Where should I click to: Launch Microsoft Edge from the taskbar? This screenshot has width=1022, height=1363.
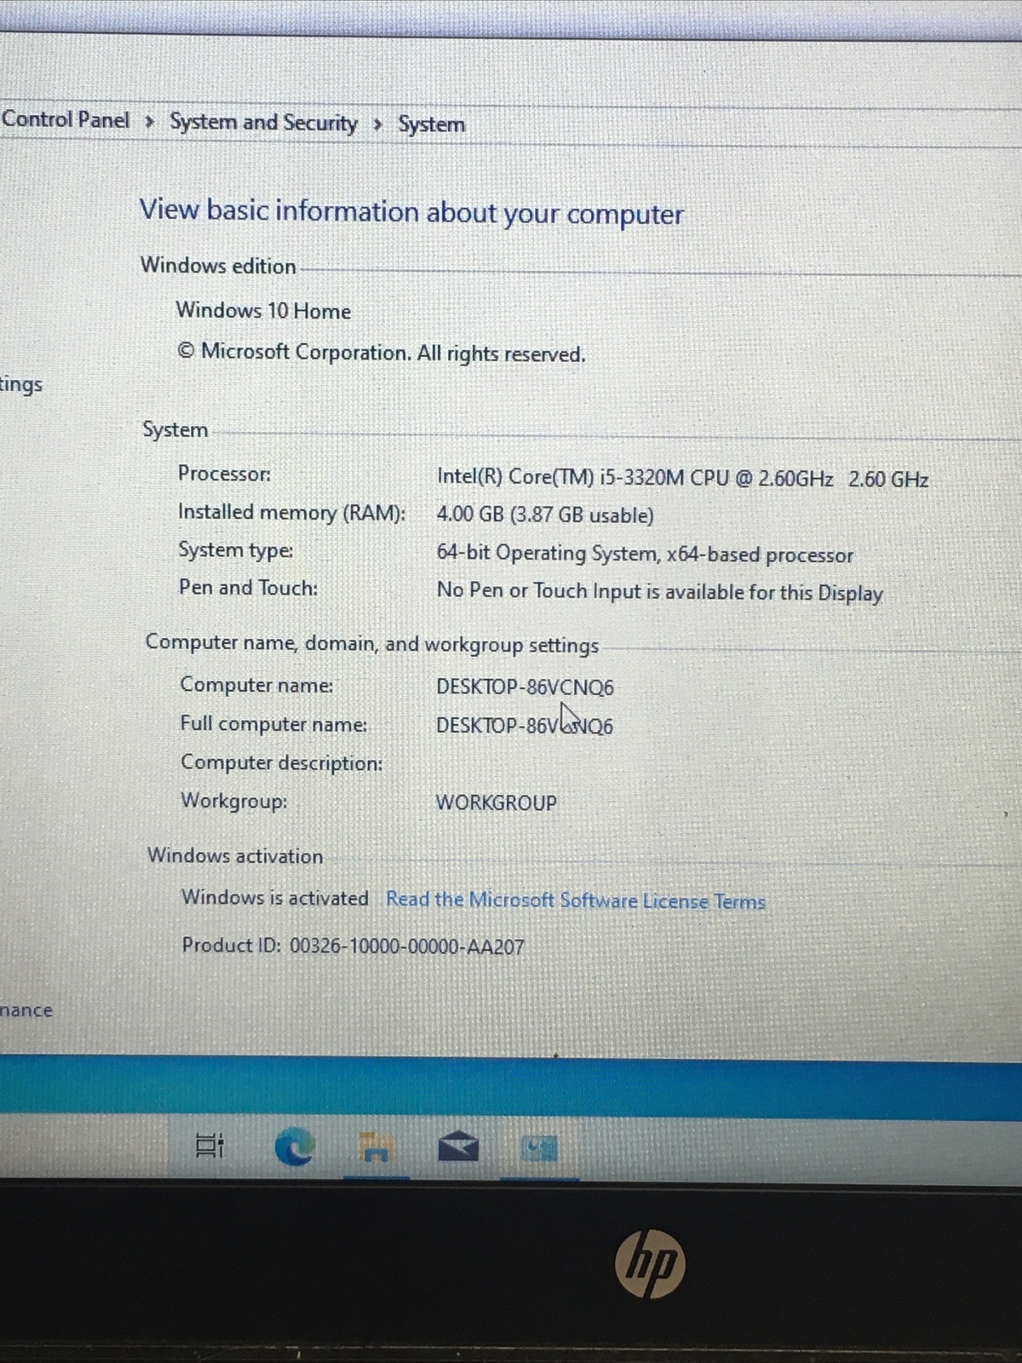[295, 1147]
